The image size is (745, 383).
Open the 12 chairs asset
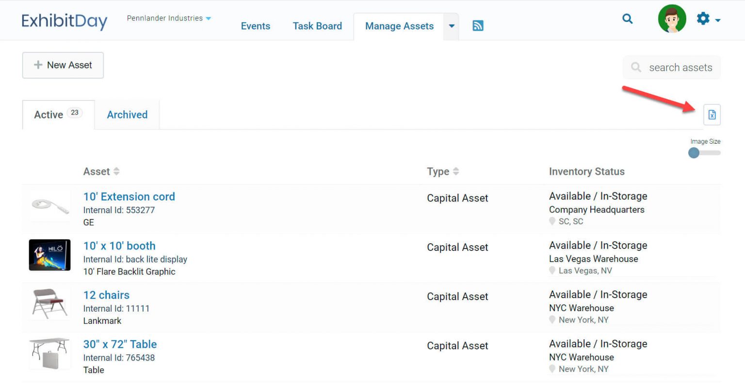point(106,295)
